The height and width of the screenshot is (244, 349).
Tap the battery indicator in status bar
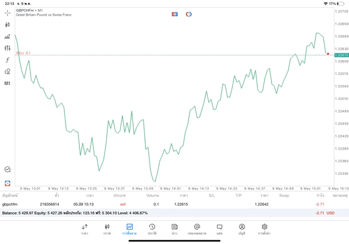(x=340, y=4)
